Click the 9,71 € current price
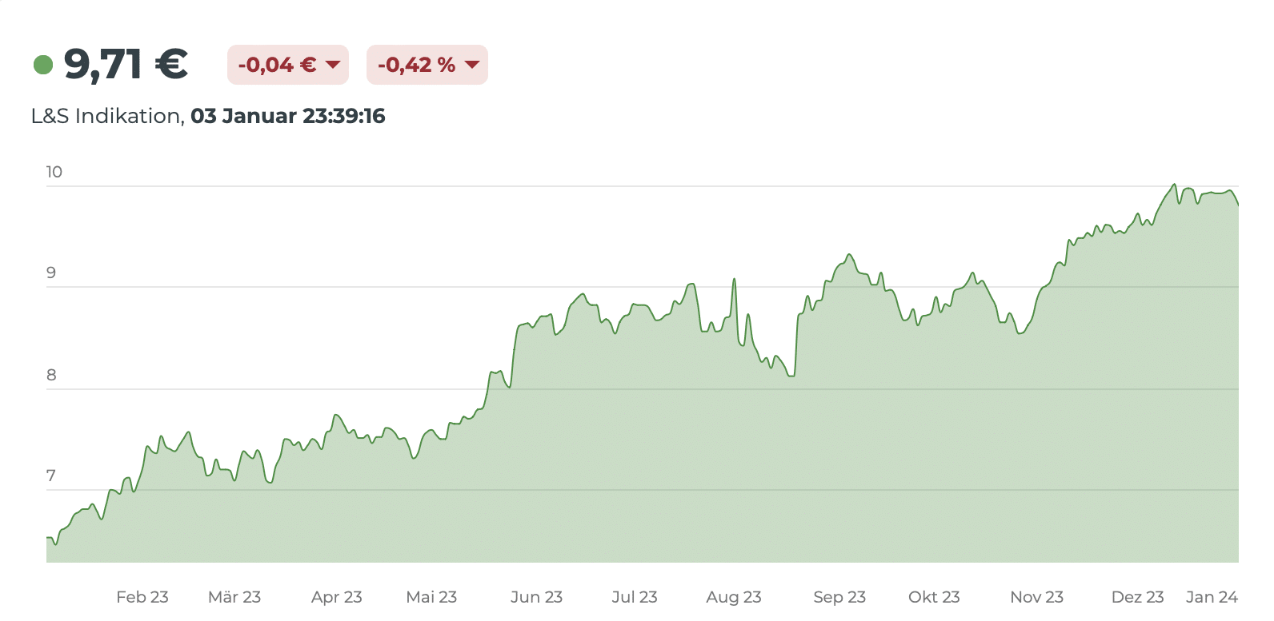 [126, 65]
